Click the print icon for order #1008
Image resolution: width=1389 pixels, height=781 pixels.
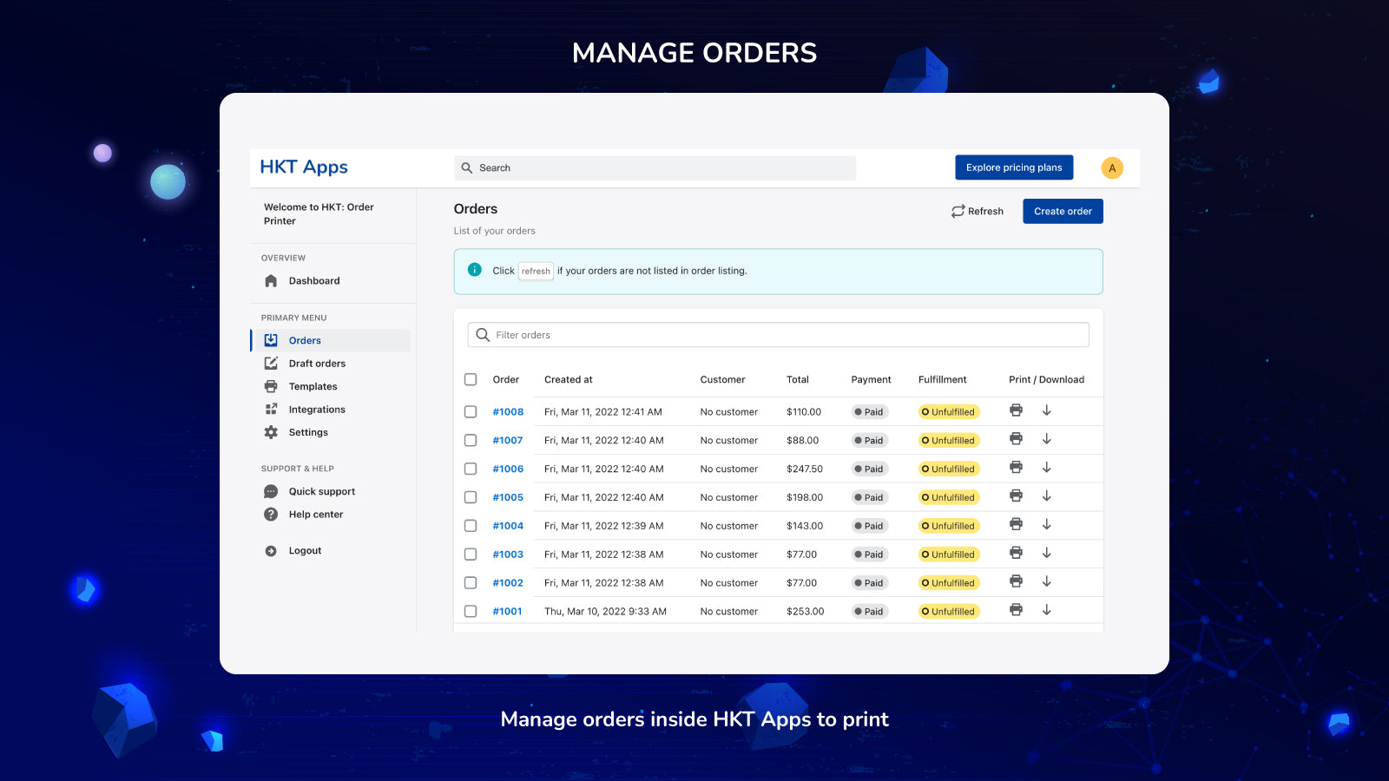(1016, 410)
